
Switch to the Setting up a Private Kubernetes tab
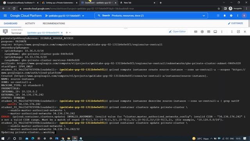(59, 3)
